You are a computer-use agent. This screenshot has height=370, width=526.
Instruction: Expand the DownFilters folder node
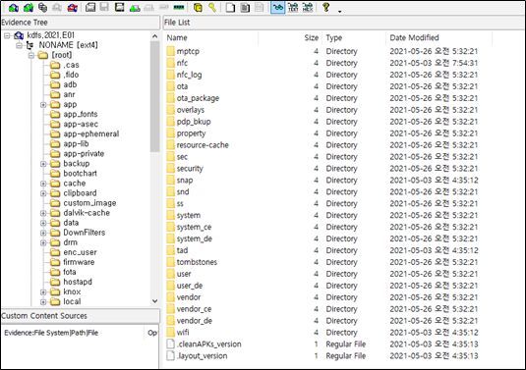pyautogui.click(x=43, y=233)
